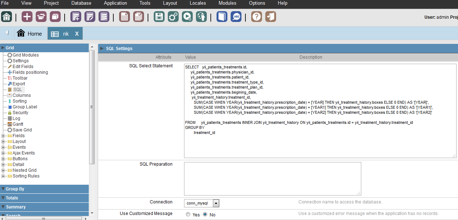Click the floppy disk Save icon
Screen dimensions: 458x220
click(159, 17)
